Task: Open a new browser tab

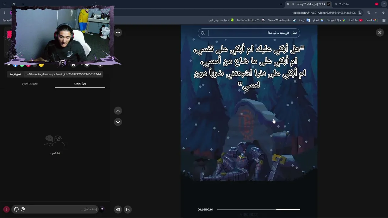Action: tap(281, 4)
